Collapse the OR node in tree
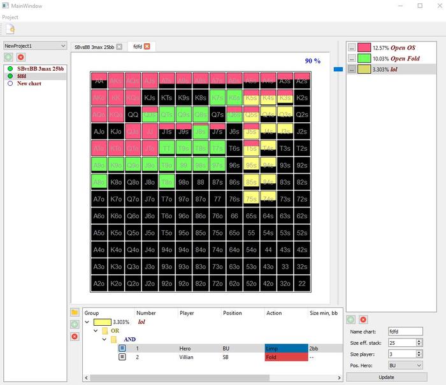 96,331
